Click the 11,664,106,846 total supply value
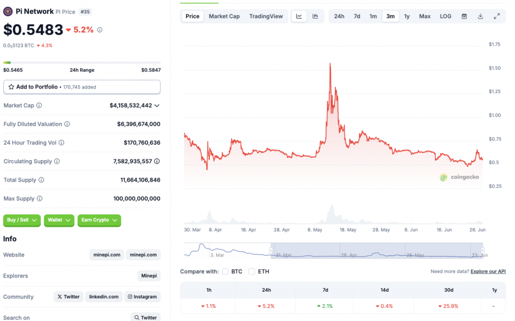This screenshot has height=321, width=515. [140, 180]
